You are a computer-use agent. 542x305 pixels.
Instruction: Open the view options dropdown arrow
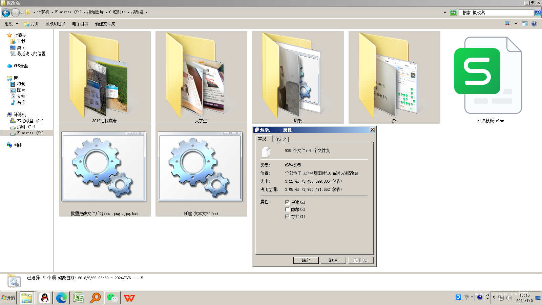point(516,24)
